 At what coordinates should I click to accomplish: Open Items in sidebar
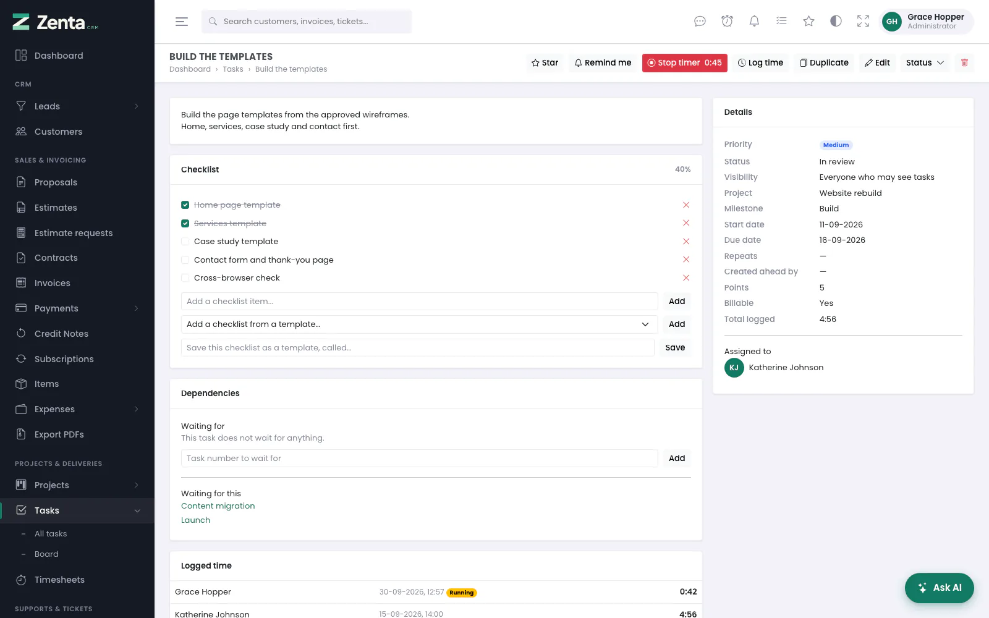click(77, 384)
